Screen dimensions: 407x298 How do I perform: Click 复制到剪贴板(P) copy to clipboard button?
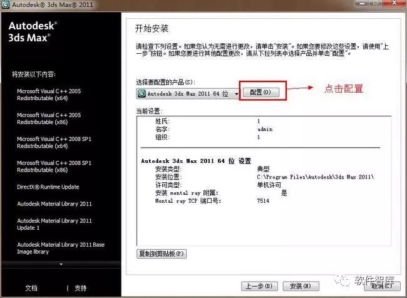[162, 254]
